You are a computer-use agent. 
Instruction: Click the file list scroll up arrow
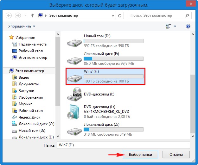193,34
